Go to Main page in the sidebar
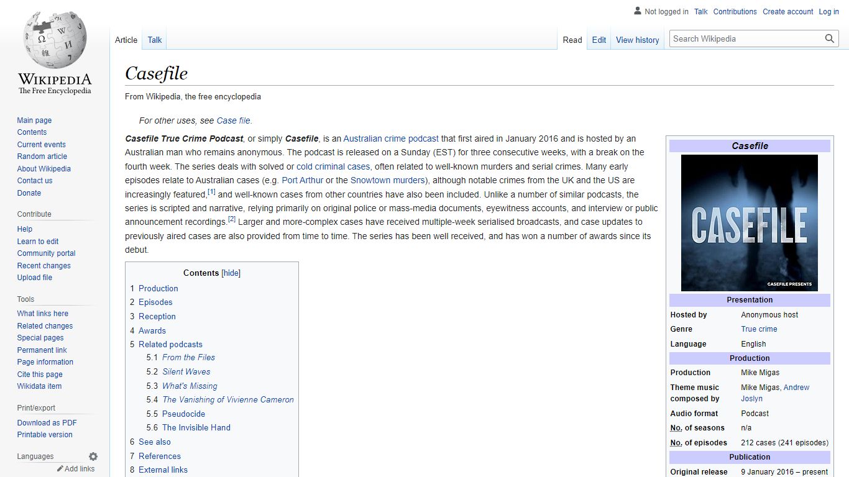 34,120
